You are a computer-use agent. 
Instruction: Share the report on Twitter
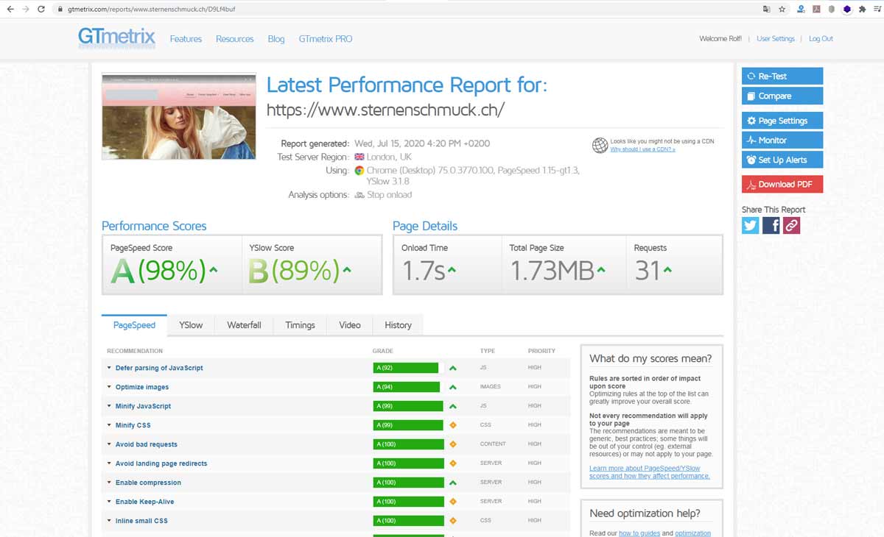pos(751,225)
